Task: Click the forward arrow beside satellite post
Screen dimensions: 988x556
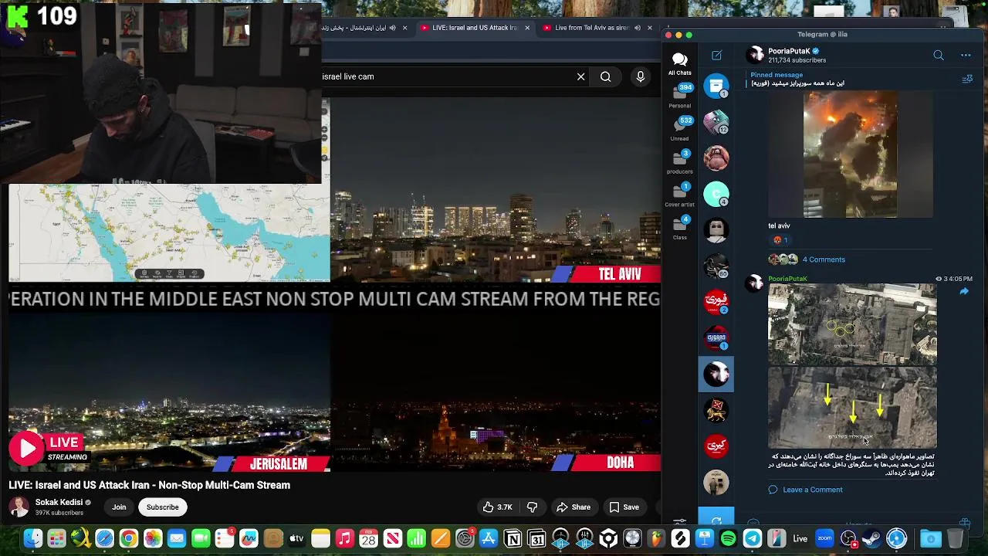Action: coord(964,291)
